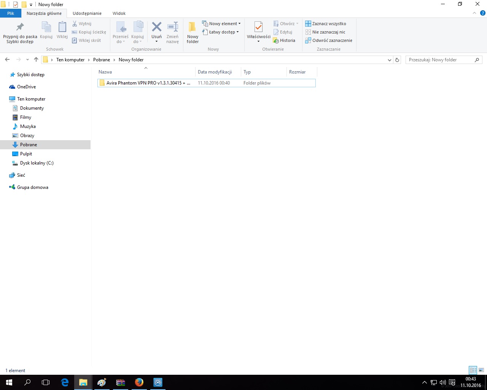487x390 pixels.
Task: Select the Avira Phantom VPN PRO folder
Action: 148,83
